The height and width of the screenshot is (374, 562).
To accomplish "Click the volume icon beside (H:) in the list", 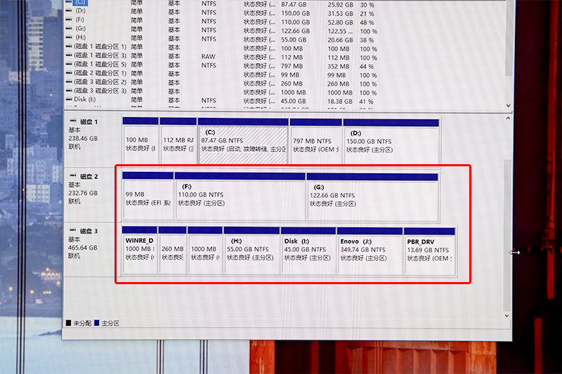I will [x=69, y=37].
